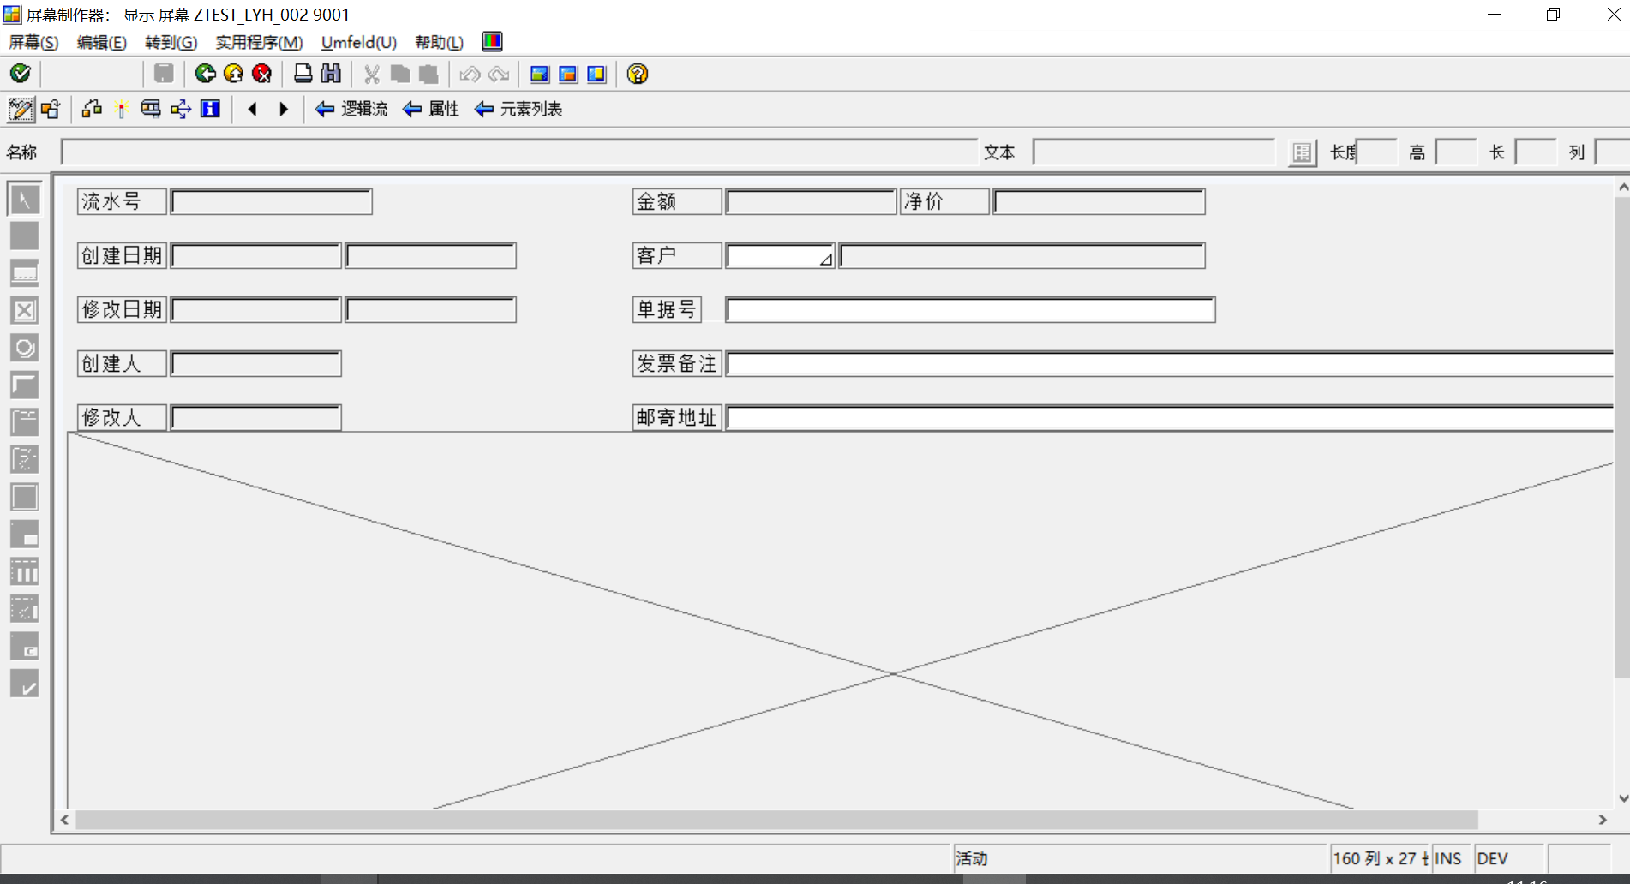Open Find using the binoculars icon
This screenshot has height=884, width=1630.
point(329,75)
